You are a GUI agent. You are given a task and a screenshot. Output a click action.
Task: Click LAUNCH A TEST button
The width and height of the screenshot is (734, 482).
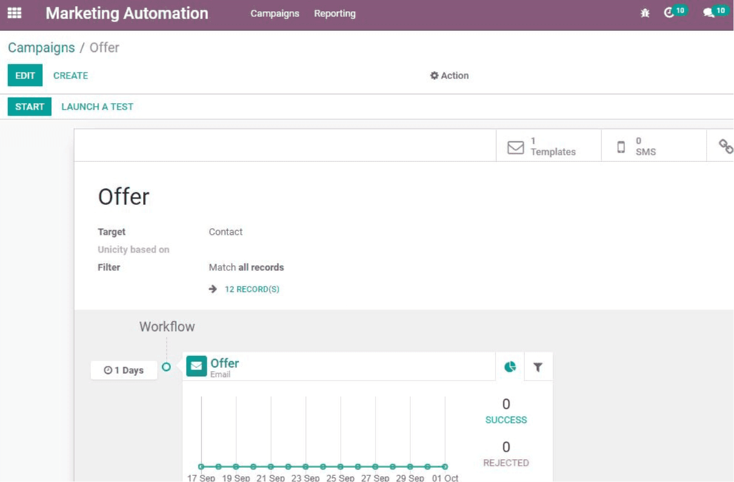(97, 107)
